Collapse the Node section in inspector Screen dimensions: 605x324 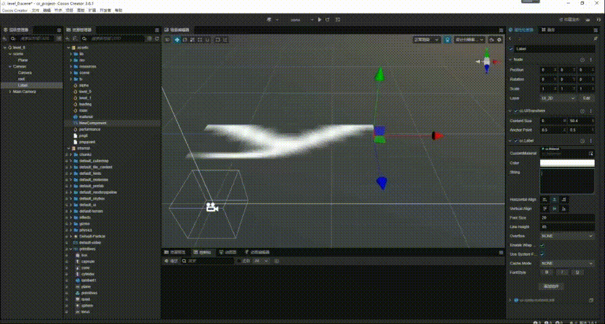tap(511, 60)
